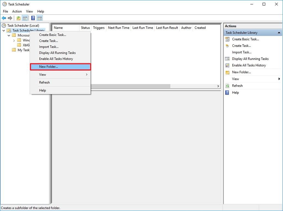Sort by Next Run Time column header
This screenshot has width=283, height=211.
click(x=119, y=28)
